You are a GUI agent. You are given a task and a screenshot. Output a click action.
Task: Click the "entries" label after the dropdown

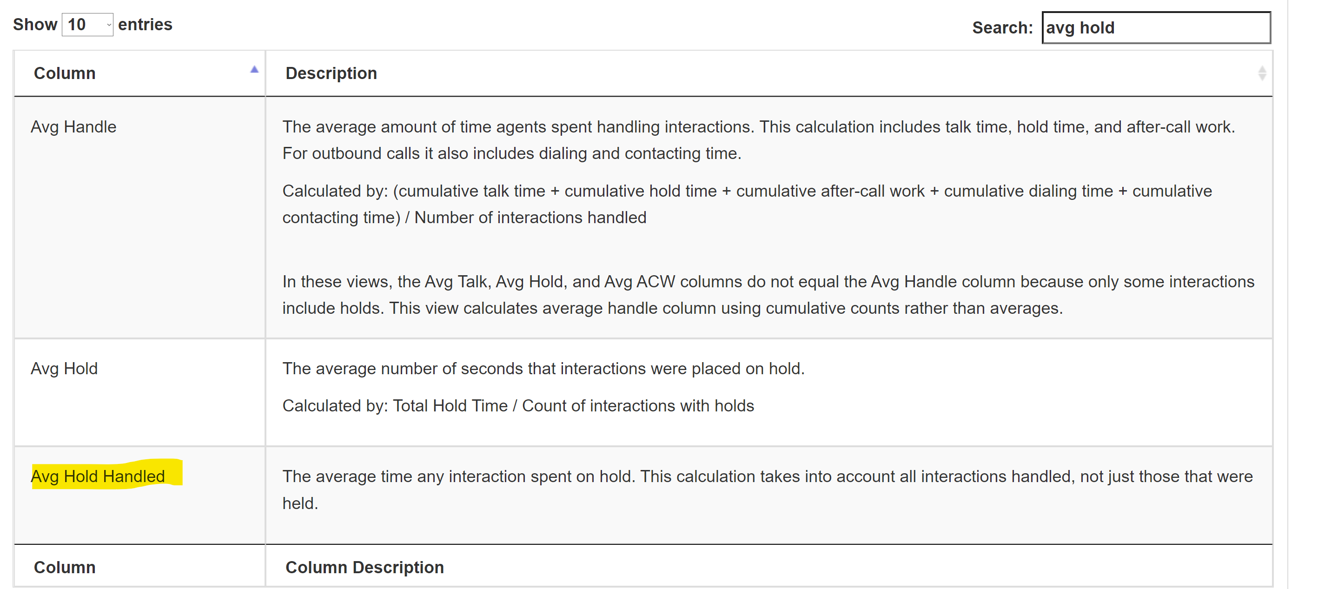tap(145, 24)
